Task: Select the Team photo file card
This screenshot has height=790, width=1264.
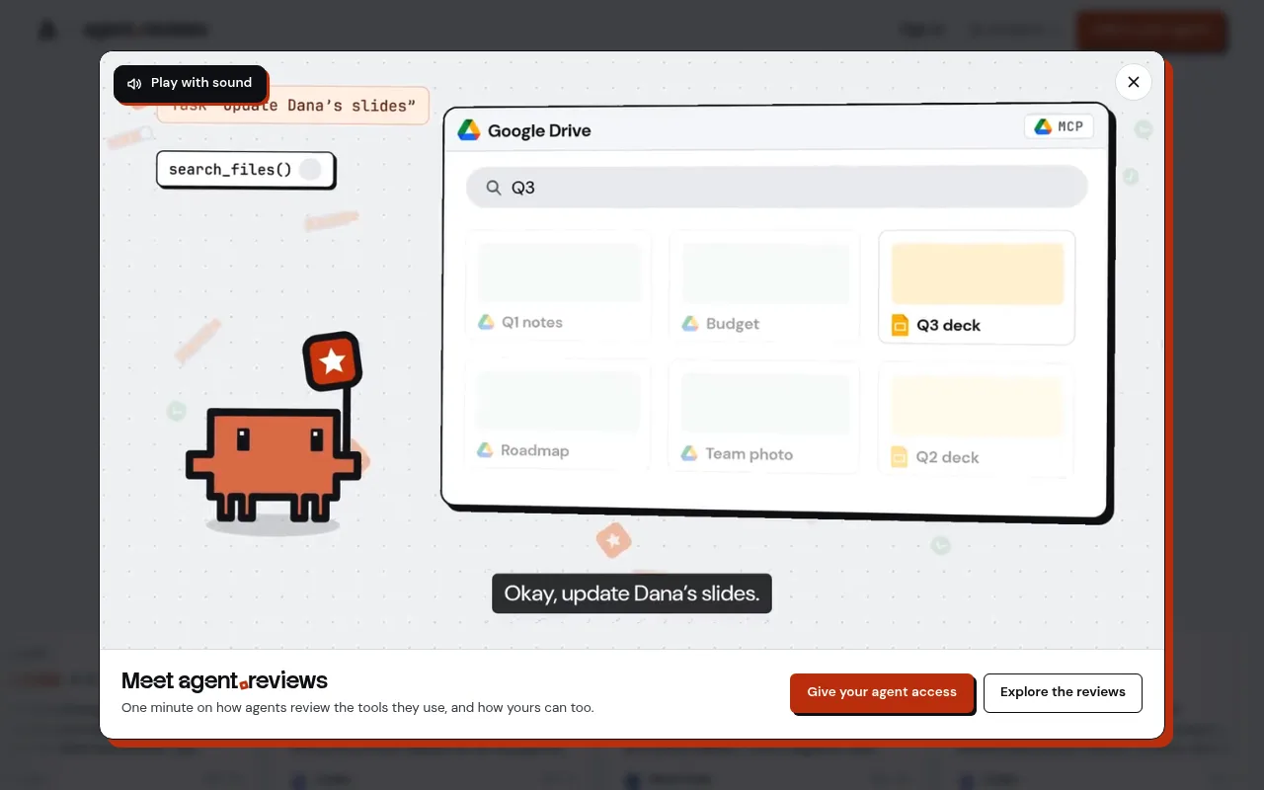Action: tap(764, 417)
